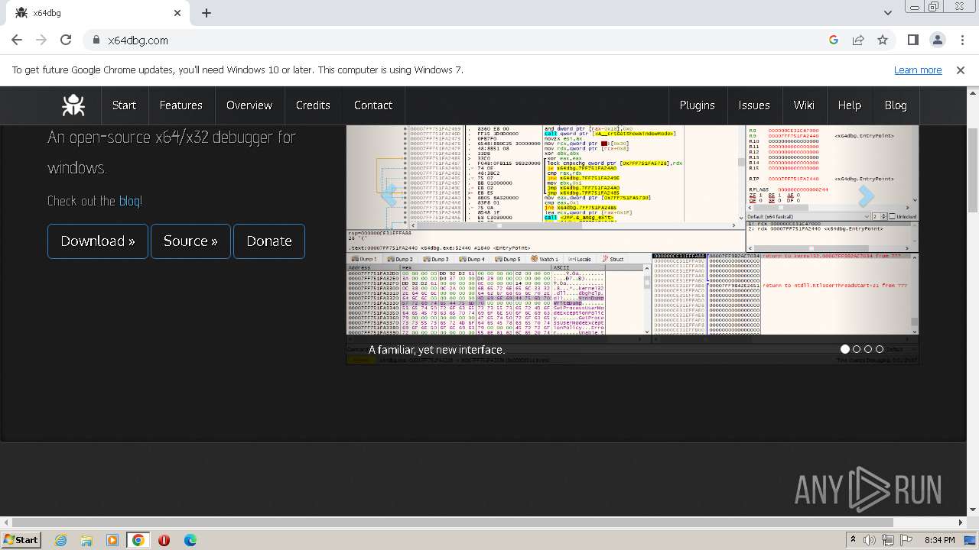Image resolution: width=979 pixels, height=550 pixels.
Task: Open the Start navigation item
Action: point(124,105)
